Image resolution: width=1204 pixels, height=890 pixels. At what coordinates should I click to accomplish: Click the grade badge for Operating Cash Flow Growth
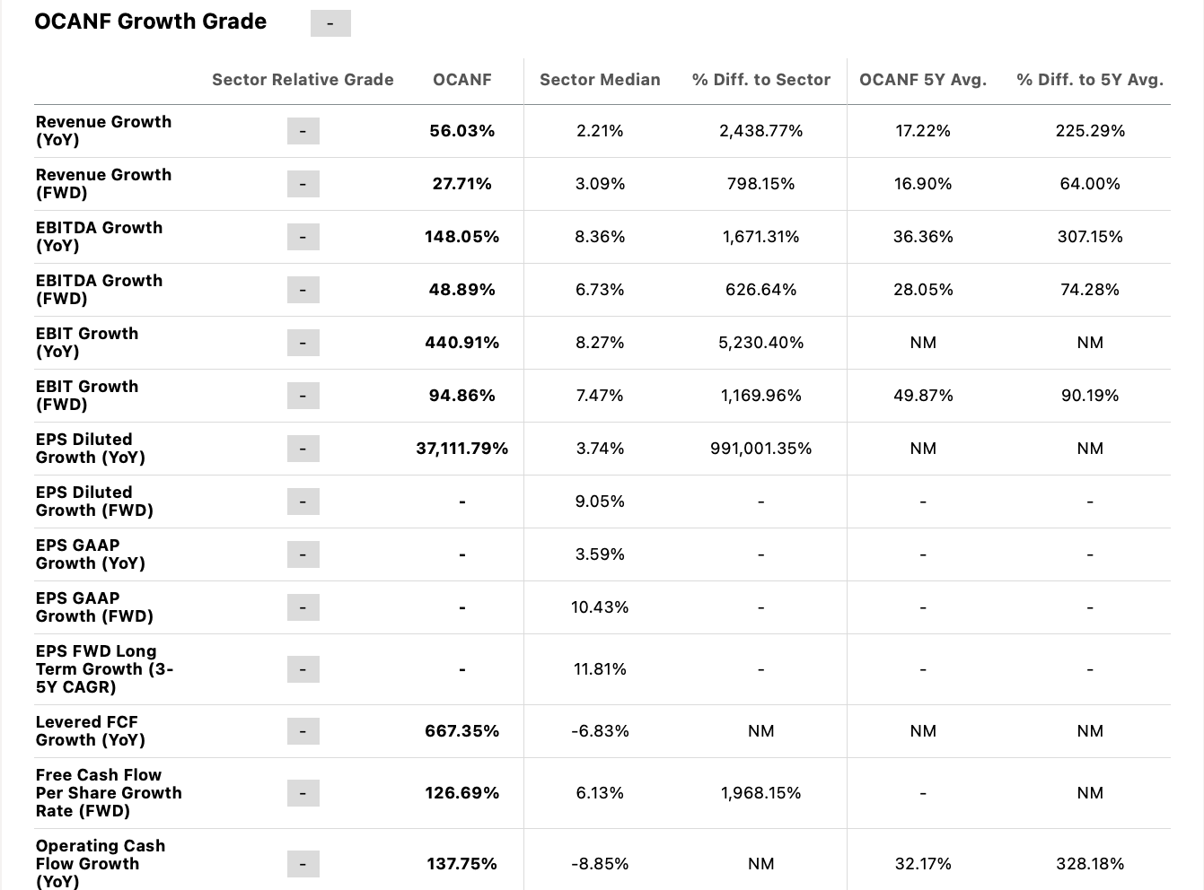click(x=303, y=864)
